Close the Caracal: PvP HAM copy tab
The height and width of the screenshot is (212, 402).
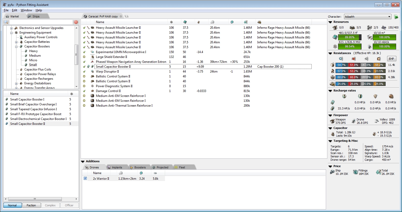click(121, 16)
